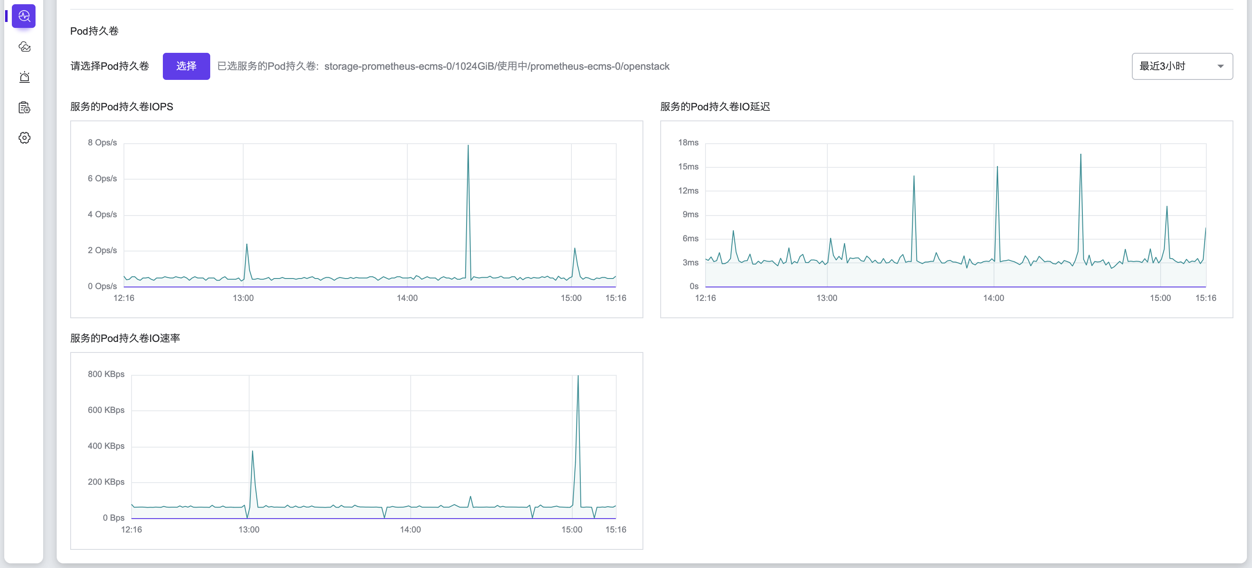Image resolution: width=1252 pixels, height=568 pixels.
Task: Expand the 最近3小时 time range dropdown
Action: tap(1181, 66)
